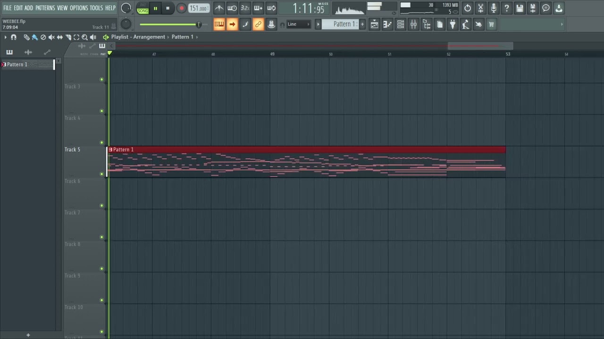Open the Channel rack view icon
The width and height of the screenshot is (604, 339).
tap(401, 24)
